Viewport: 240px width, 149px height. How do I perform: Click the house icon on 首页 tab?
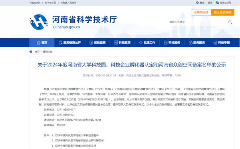pyautogui.click(x=39, y=43)
